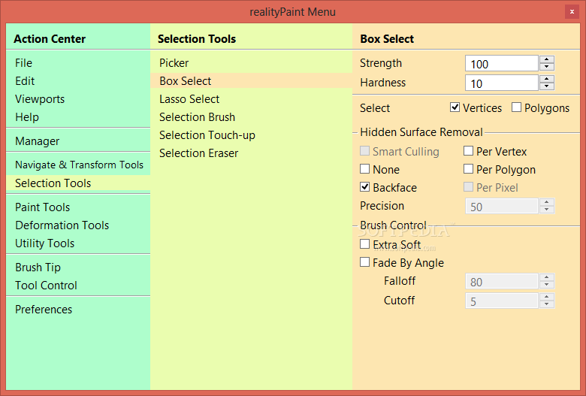Increase Hardness with up arrow
The image size is (586, 396).
point(547,79)
